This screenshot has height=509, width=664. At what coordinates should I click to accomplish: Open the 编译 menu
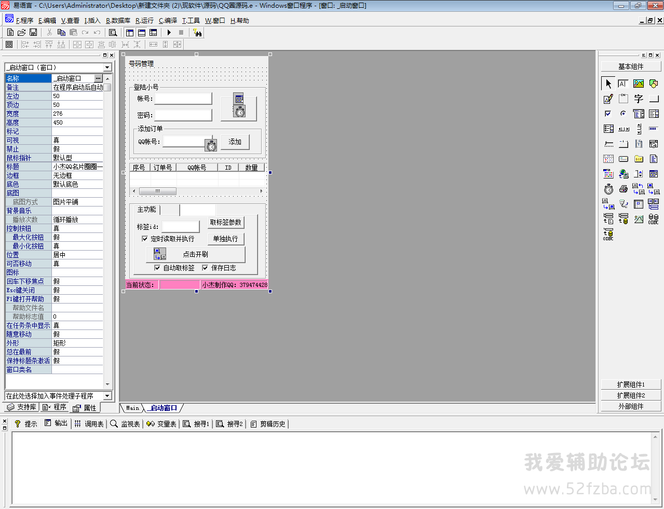click(168, 21)
